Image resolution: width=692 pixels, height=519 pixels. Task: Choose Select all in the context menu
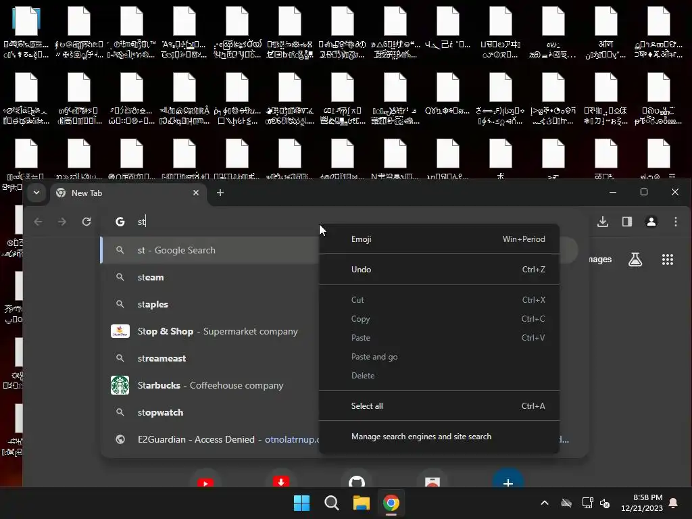(x=439, y=406)
